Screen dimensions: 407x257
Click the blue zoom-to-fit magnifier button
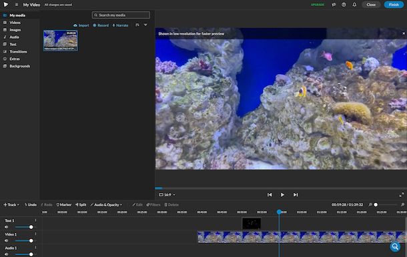[x=395, y=246]
